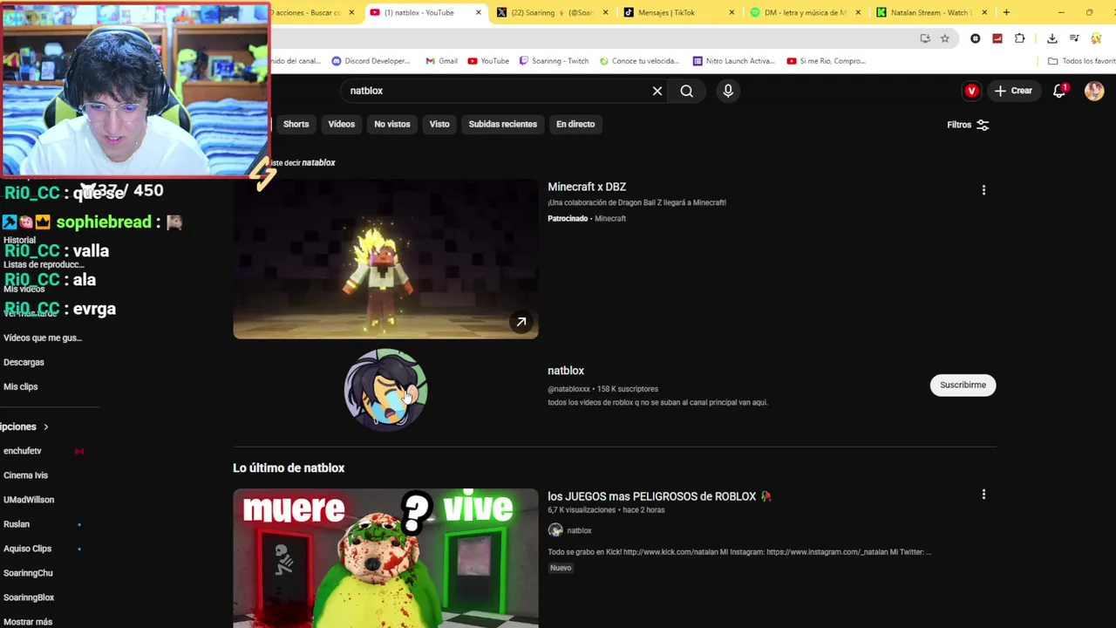Open the Chrome profile avatar
This screenshot has width=1116, height=628.
tap(1096, 38)
